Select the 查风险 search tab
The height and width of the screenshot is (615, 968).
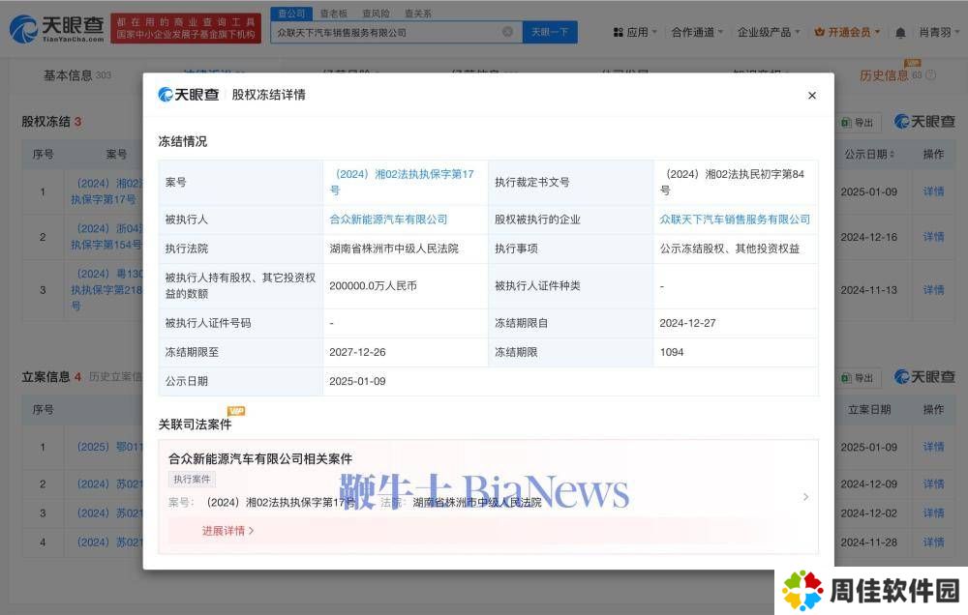tap(376, 13)
